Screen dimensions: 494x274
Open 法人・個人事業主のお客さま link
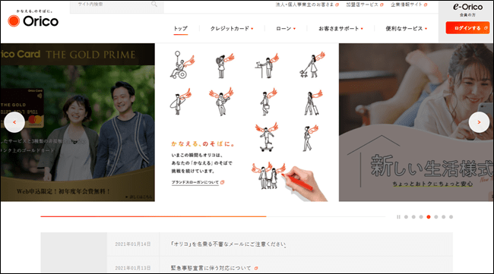coord(307,5)
